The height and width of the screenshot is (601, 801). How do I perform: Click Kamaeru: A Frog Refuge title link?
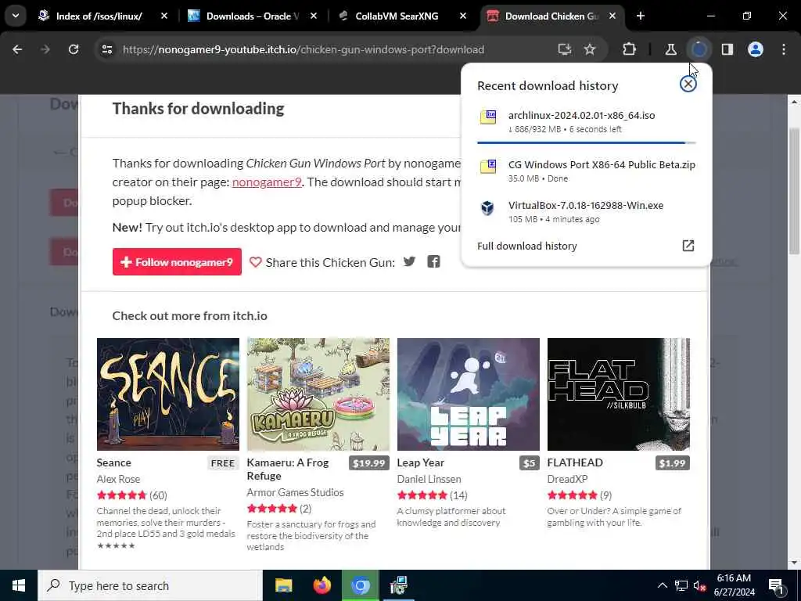coord(288,470)
